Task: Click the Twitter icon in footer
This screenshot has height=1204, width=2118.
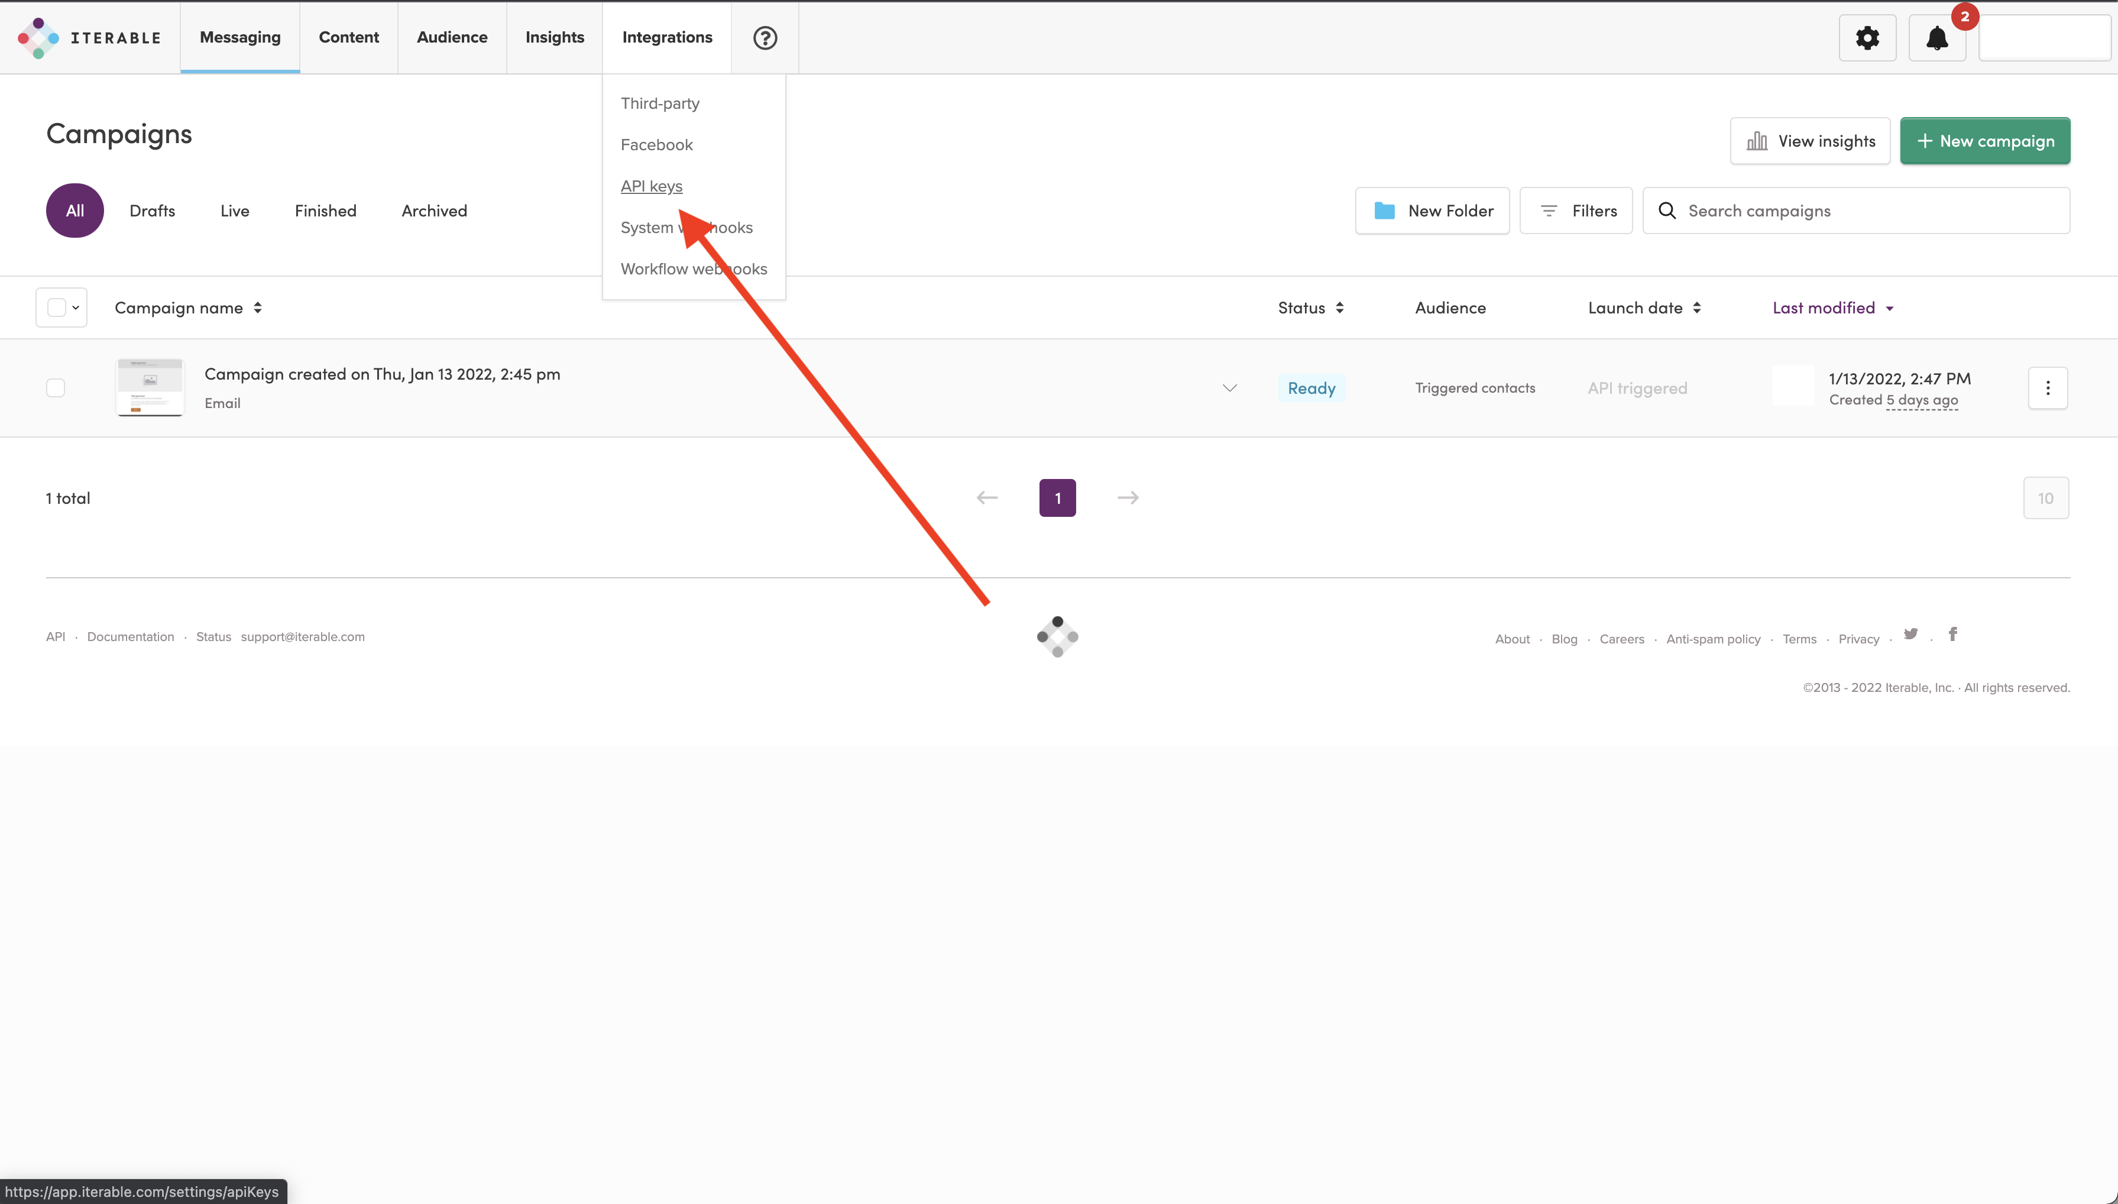Action: pyautogui.click(x=1910, y=635)
